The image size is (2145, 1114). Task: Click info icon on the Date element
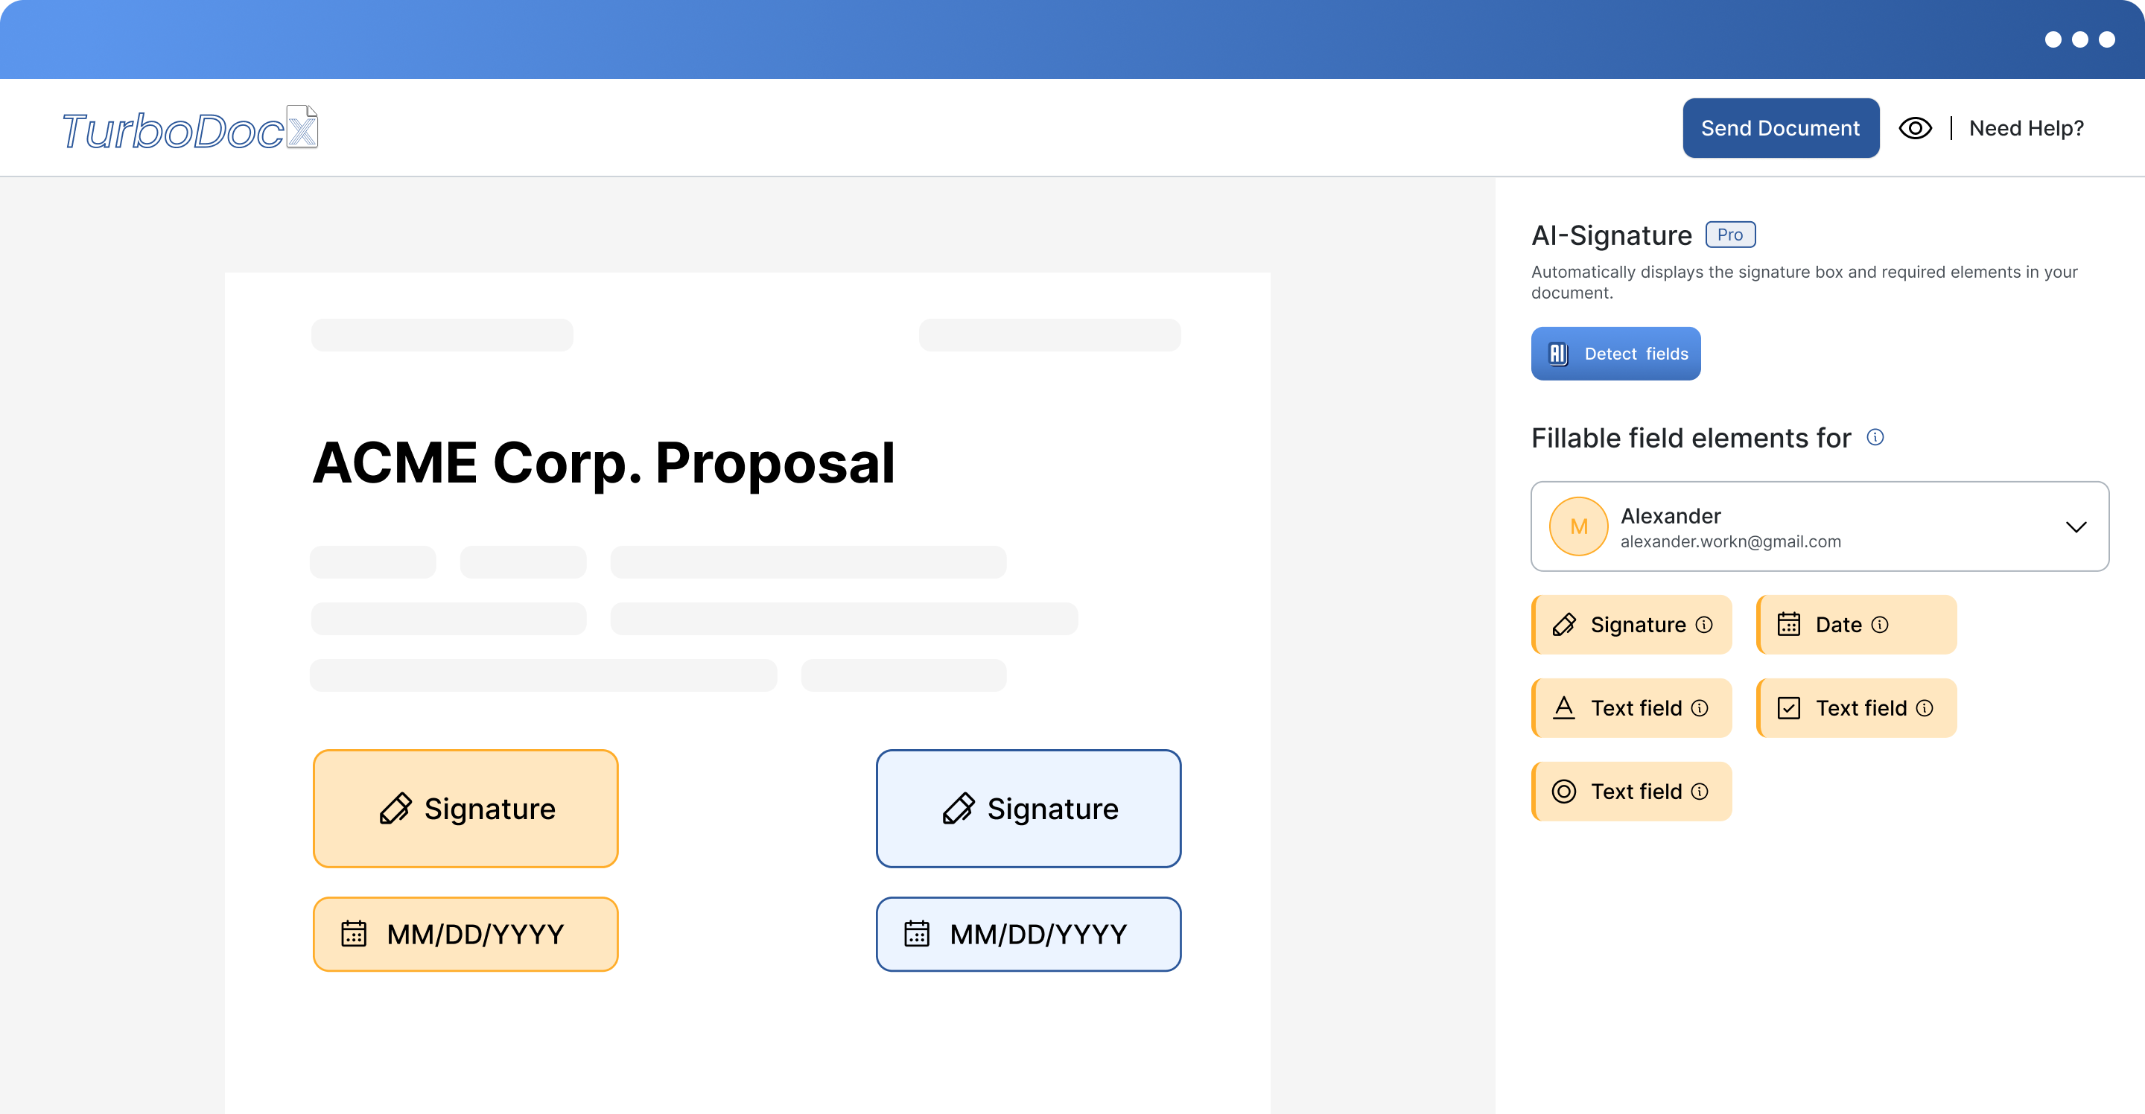pyautogui.click(x=1880, y=626)
